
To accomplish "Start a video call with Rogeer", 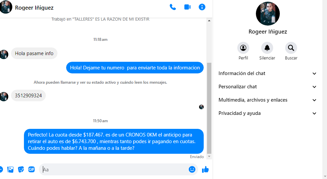I will pos(187,7).
